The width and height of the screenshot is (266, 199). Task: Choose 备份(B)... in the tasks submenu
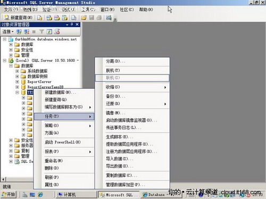pos(132,96)
